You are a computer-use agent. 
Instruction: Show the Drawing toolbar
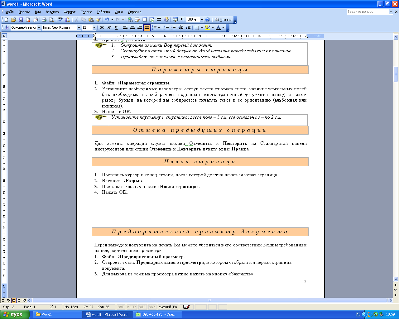(166, 20)
